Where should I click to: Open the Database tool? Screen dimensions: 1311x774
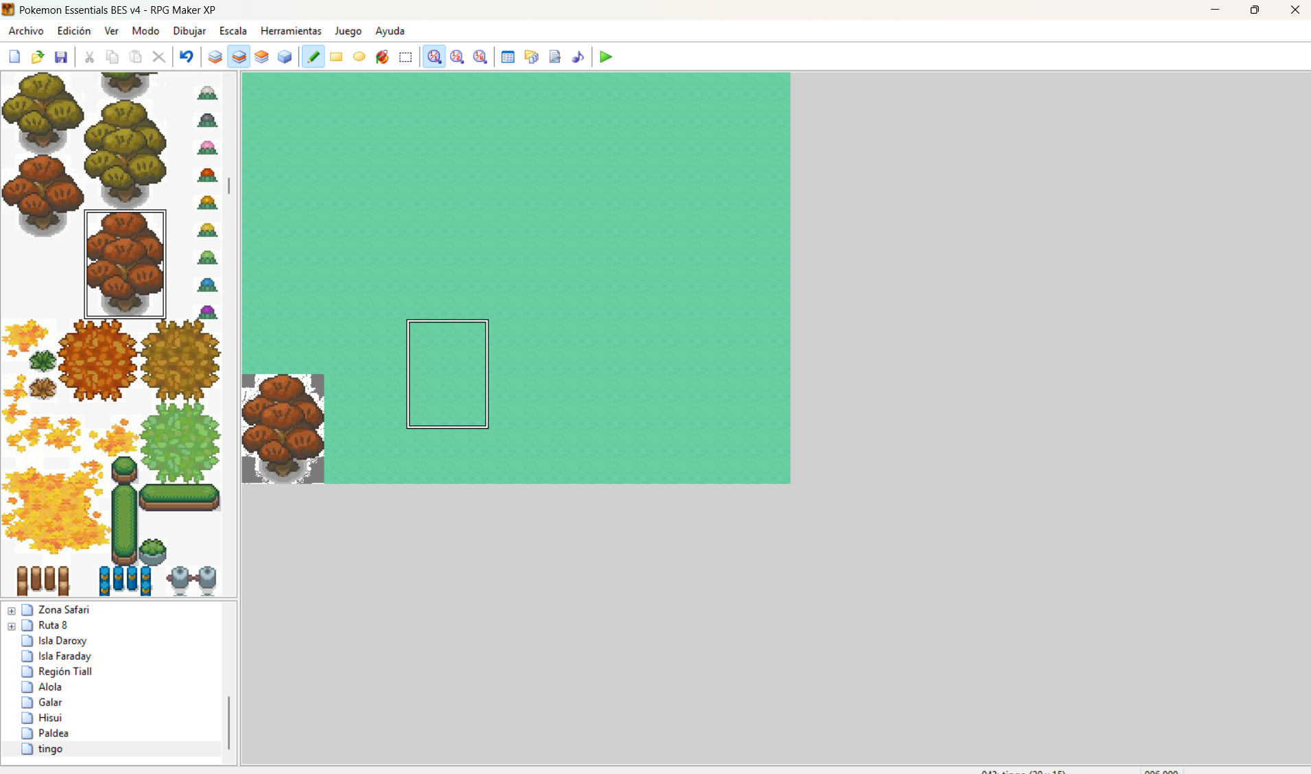click(x=508, y=57)
